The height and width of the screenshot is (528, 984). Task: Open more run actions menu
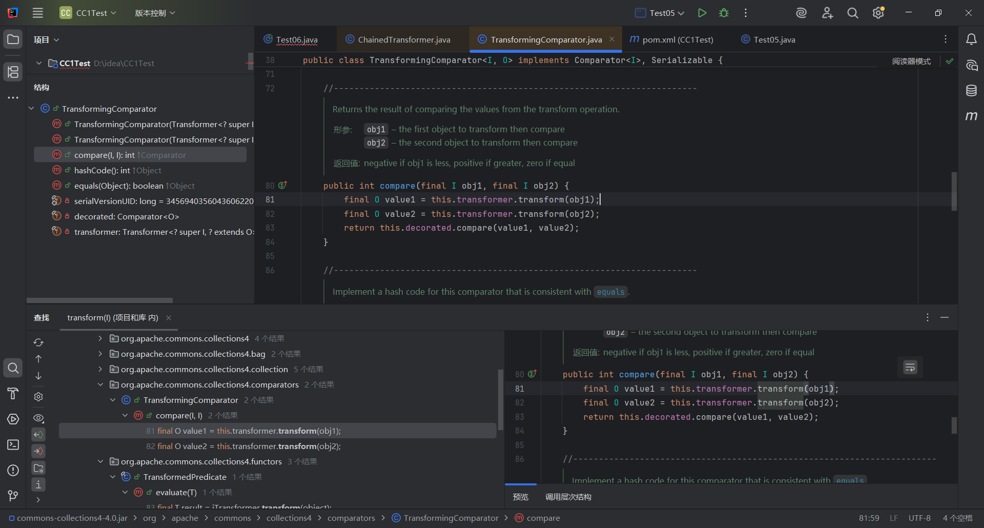[746, 13]
